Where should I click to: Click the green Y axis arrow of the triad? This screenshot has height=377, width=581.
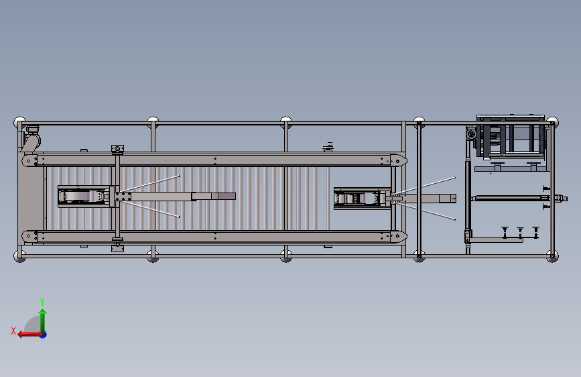click(x=43, y=321)
